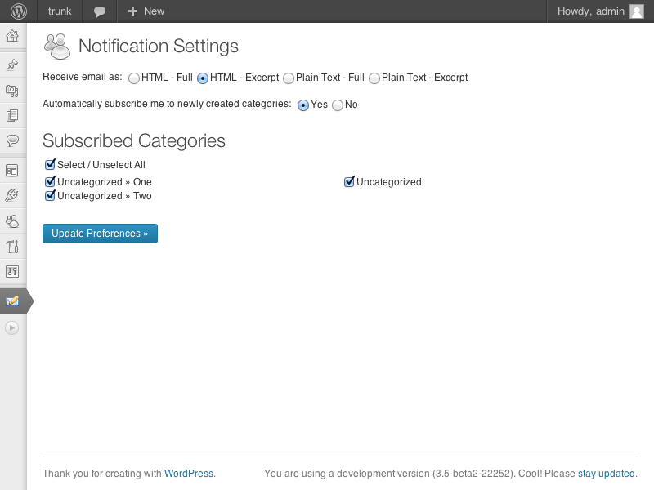This screenshot has height=490, width=654.
Task: Open the Users icon in sidebar
Action: tap(12, 221)
